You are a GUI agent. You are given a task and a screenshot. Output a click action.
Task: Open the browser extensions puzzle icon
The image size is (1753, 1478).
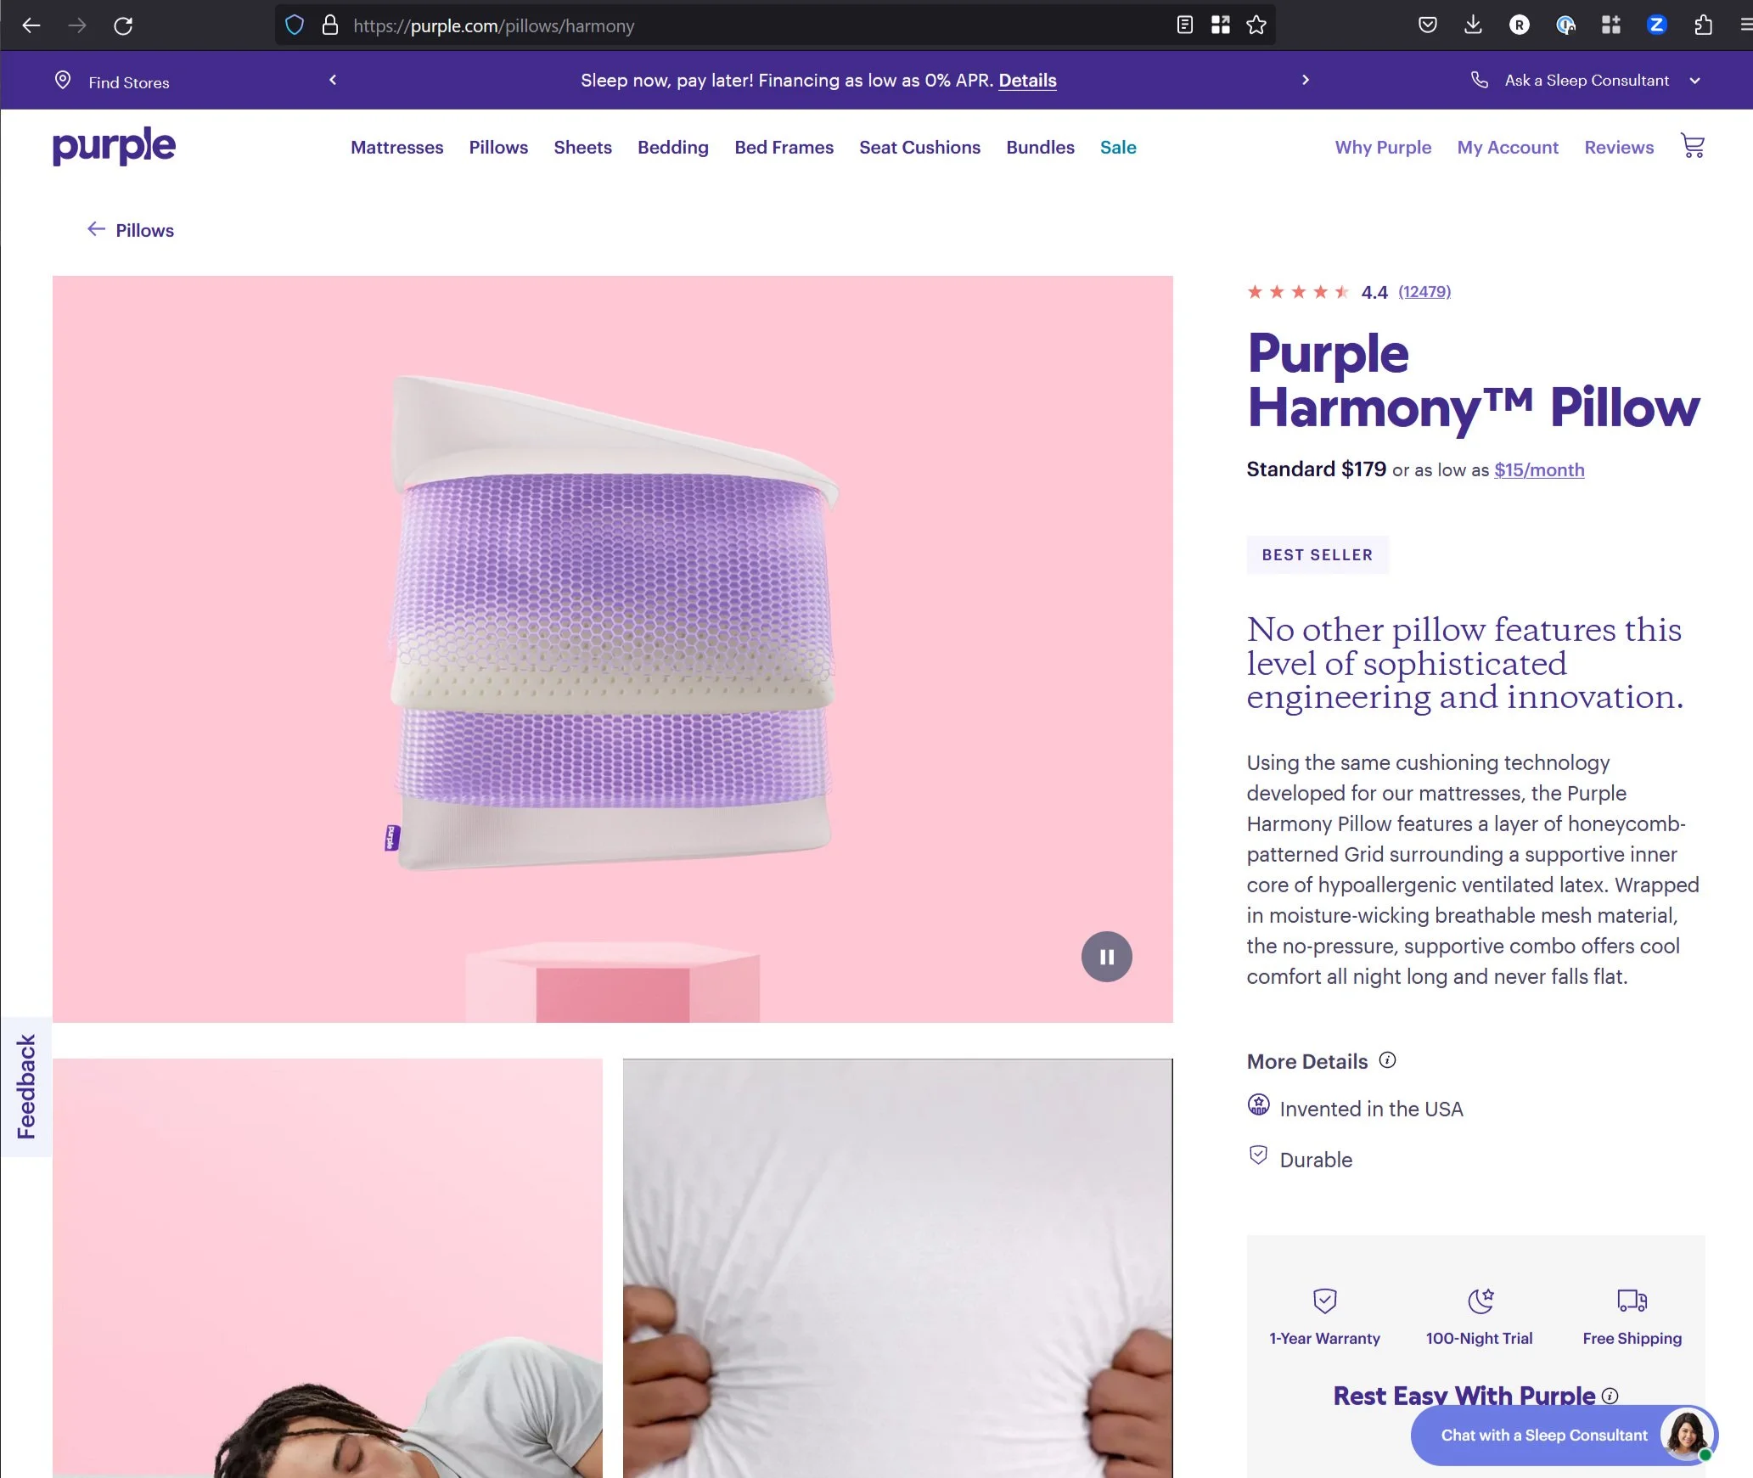tap(1703, 25)
